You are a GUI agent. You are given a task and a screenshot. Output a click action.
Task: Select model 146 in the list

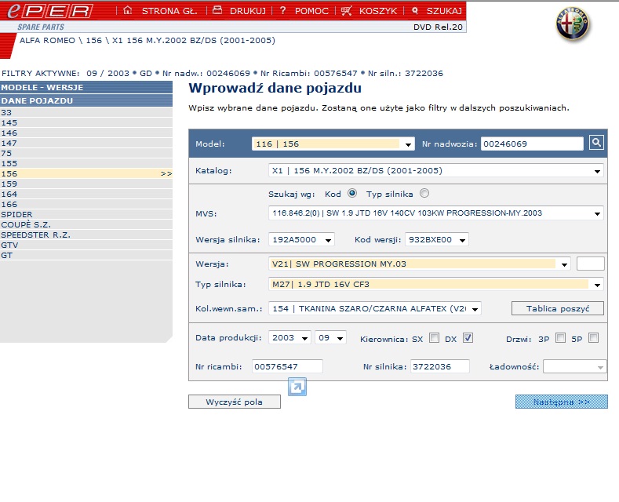click(x=86, y=133)
